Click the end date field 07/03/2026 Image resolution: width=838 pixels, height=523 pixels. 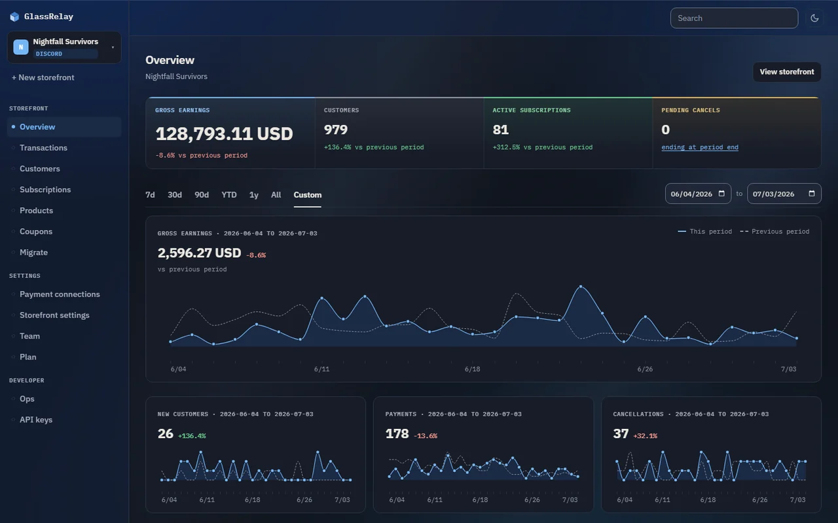pyautogui.click(x=784, y=194)
